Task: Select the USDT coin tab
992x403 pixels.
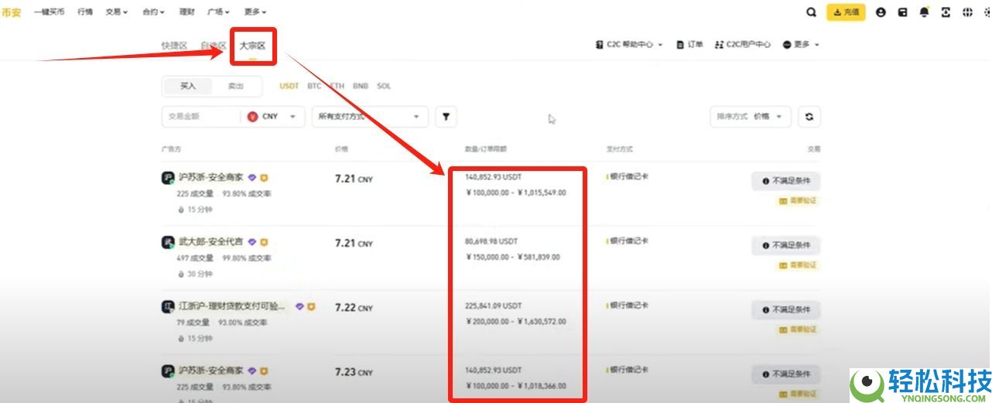Action: pos(289,87)
